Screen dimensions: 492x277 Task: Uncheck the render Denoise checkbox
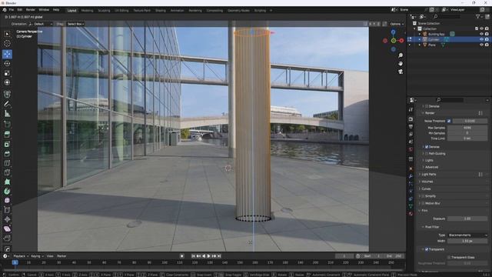tap(427, 147)
